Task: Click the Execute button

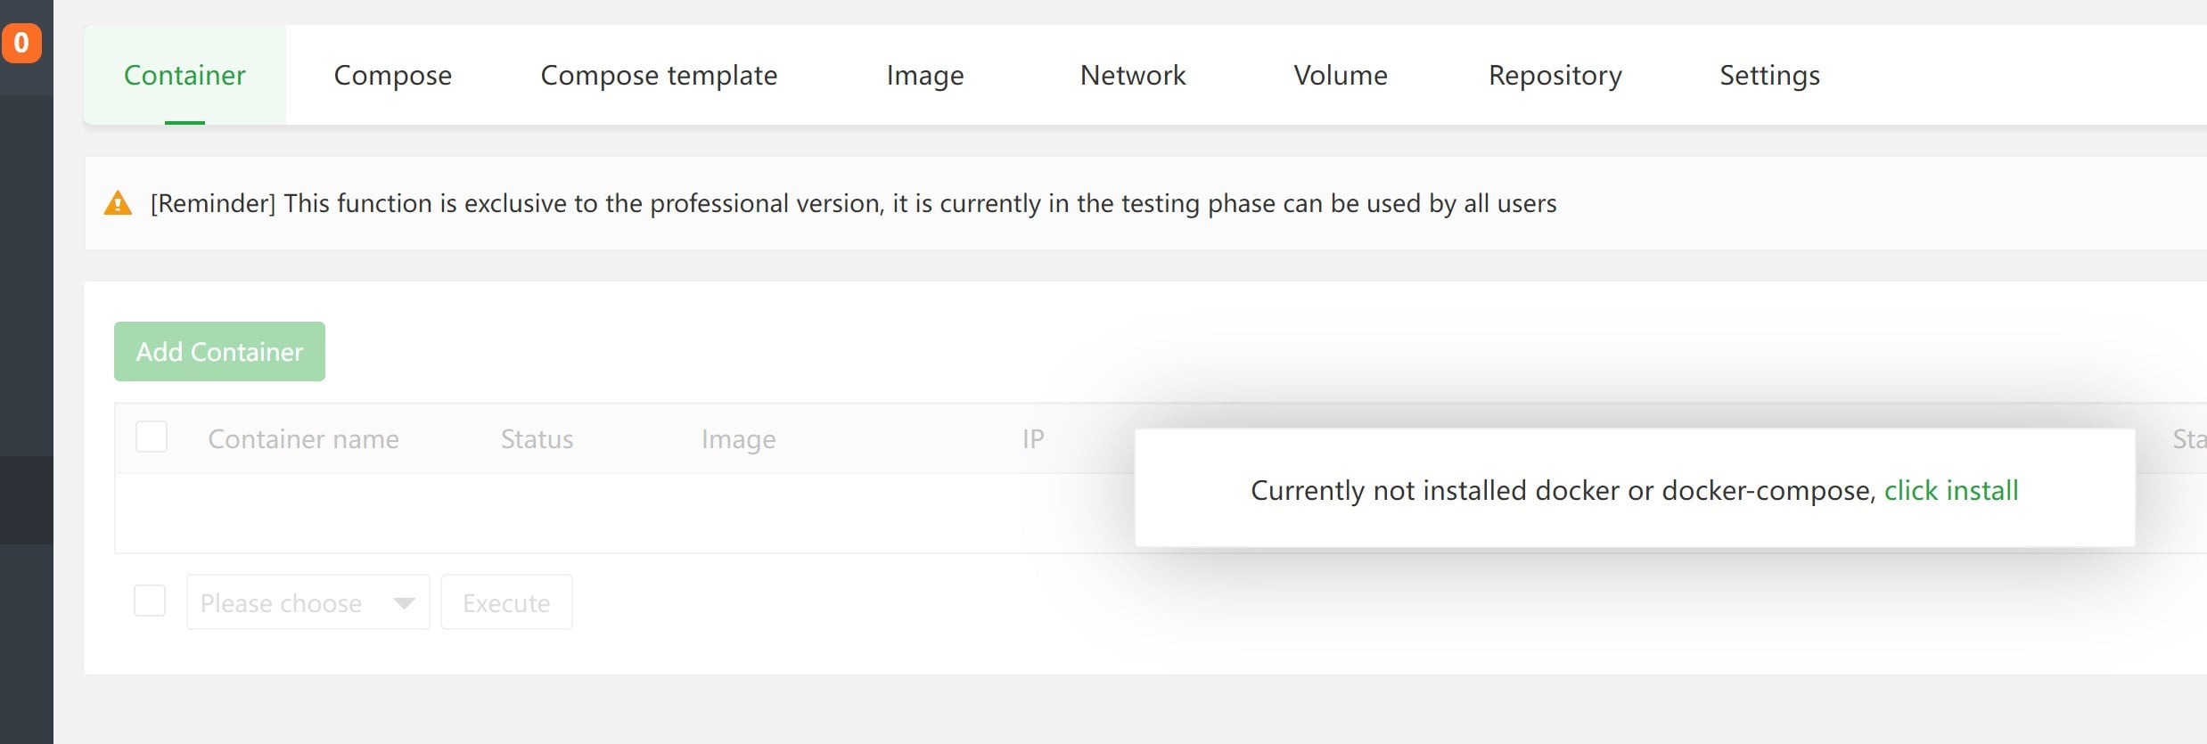Action: click(x=506, y=603)
